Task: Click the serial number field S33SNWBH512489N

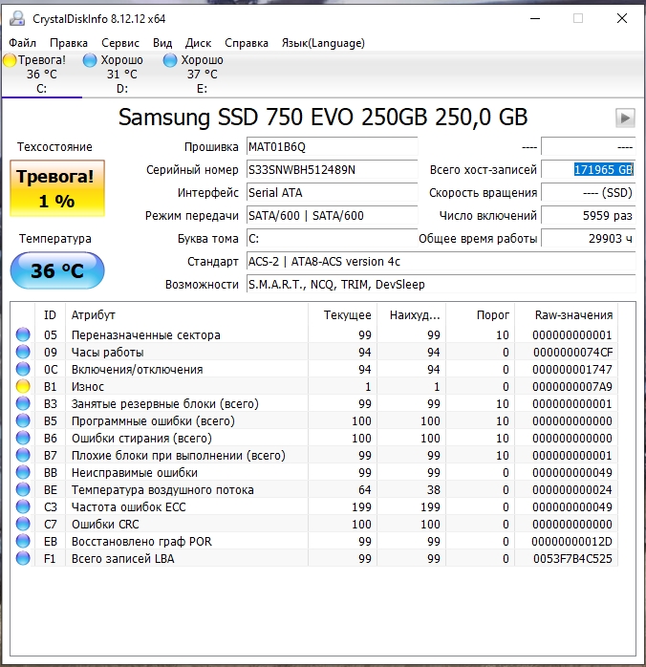Action: click(333, 170)
